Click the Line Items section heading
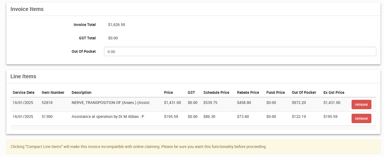384x157 pixels. click(23, 76)
